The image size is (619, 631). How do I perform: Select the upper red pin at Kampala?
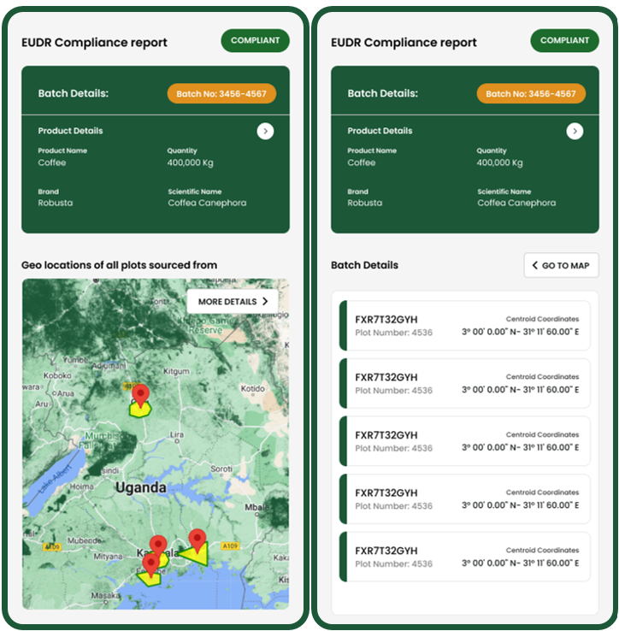pyautogui.click(x=158, y=546)
